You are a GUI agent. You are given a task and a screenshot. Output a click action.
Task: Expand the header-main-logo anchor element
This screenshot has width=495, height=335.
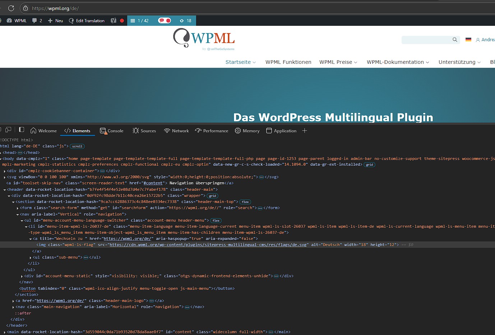13,301
